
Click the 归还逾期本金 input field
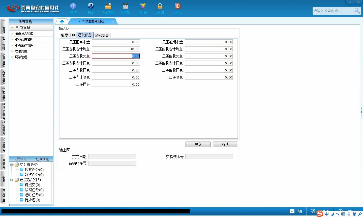(209, 42)
